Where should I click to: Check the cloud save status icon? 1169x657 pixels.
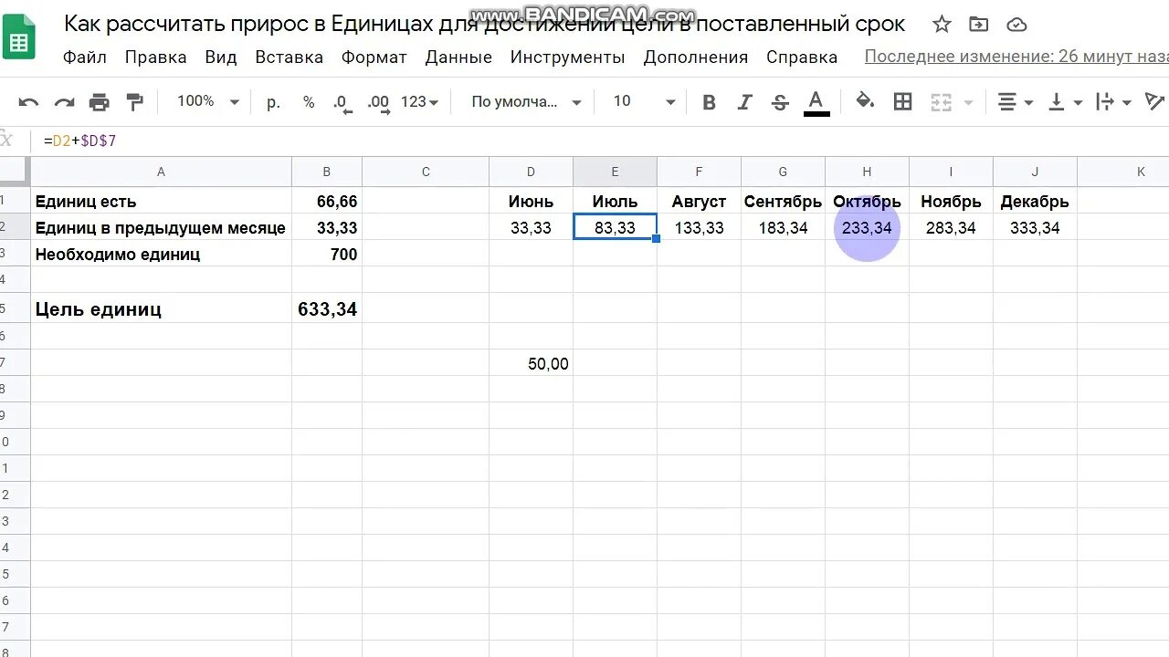point(1016,25)
